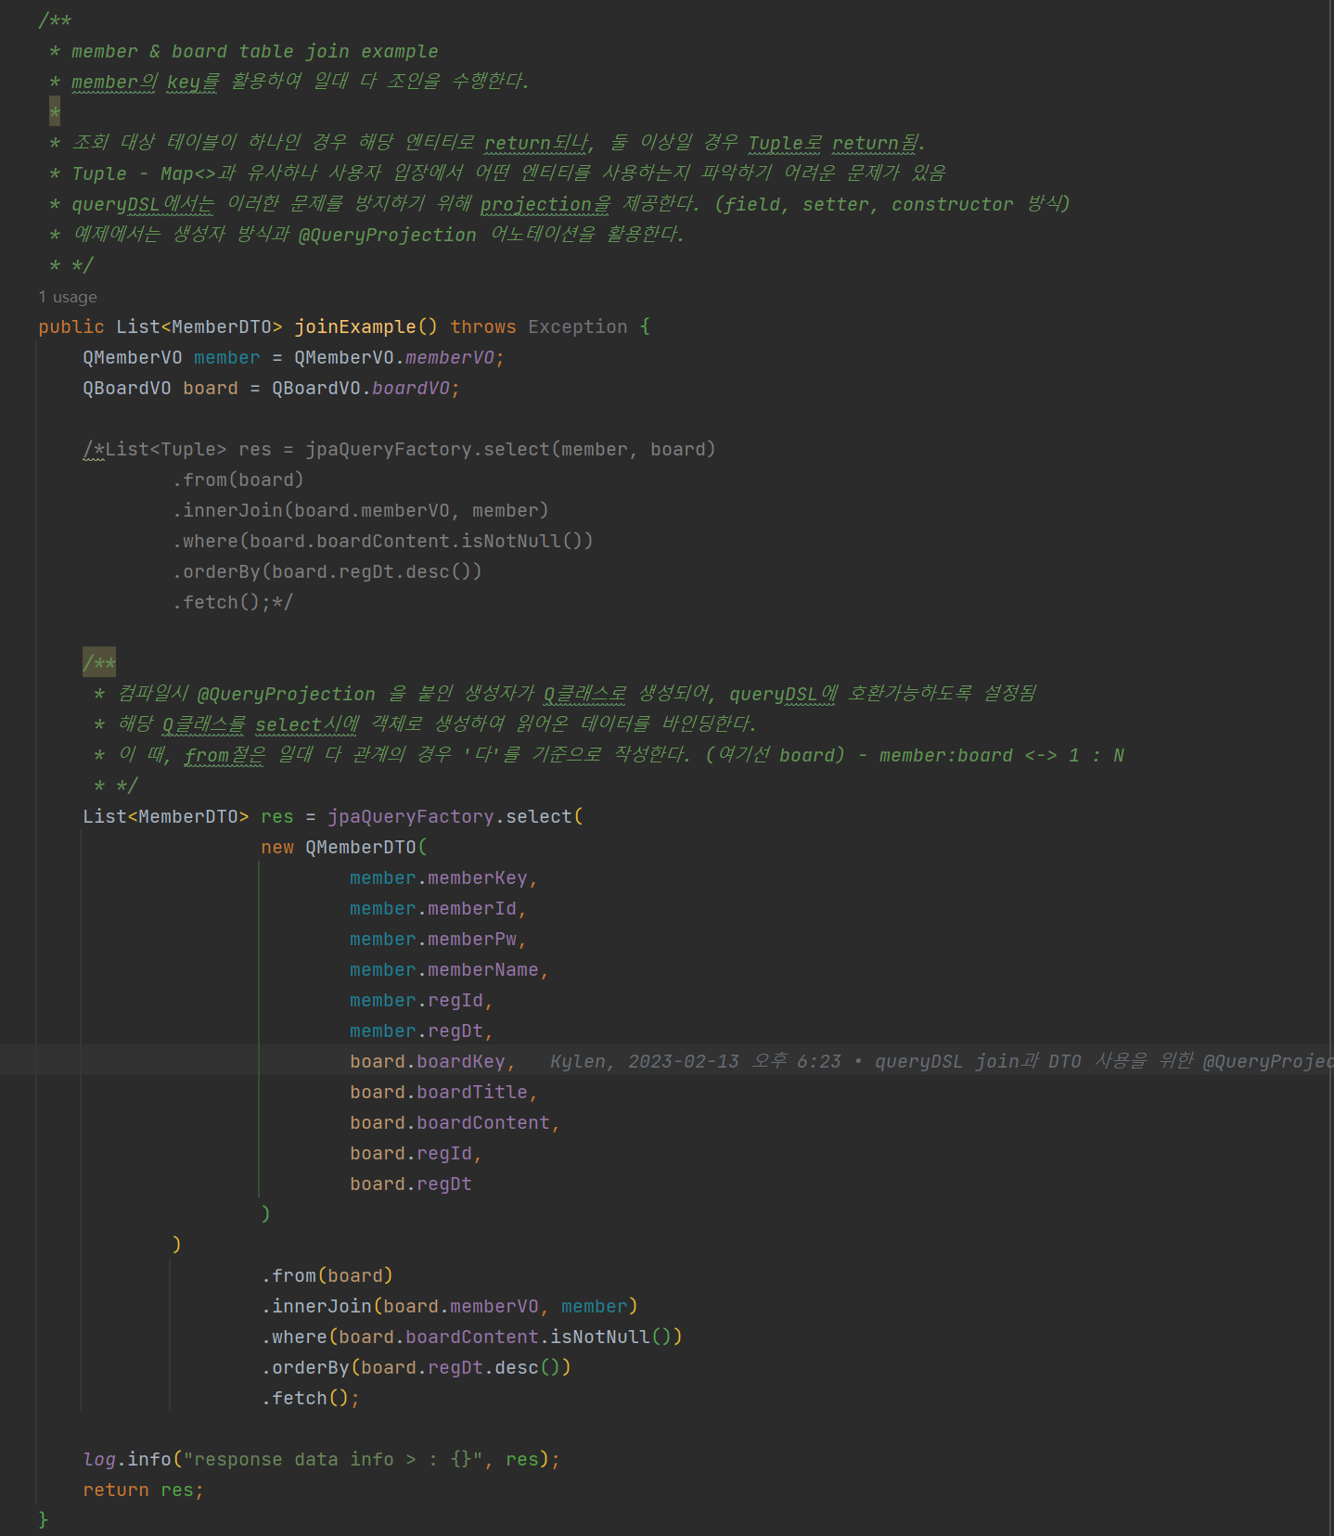Click the commented-out .fetch();*/ line
The height and width of the screenshot is (1536, 1334).
pos(233,602)
